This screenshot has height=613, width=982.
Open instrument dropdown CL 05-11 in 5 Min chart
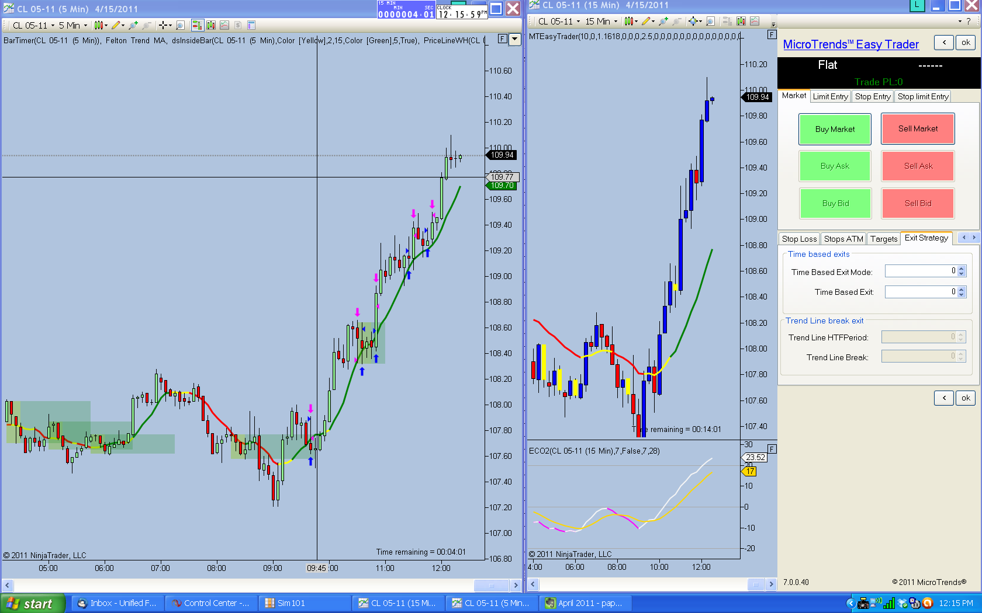coord(34,25)
